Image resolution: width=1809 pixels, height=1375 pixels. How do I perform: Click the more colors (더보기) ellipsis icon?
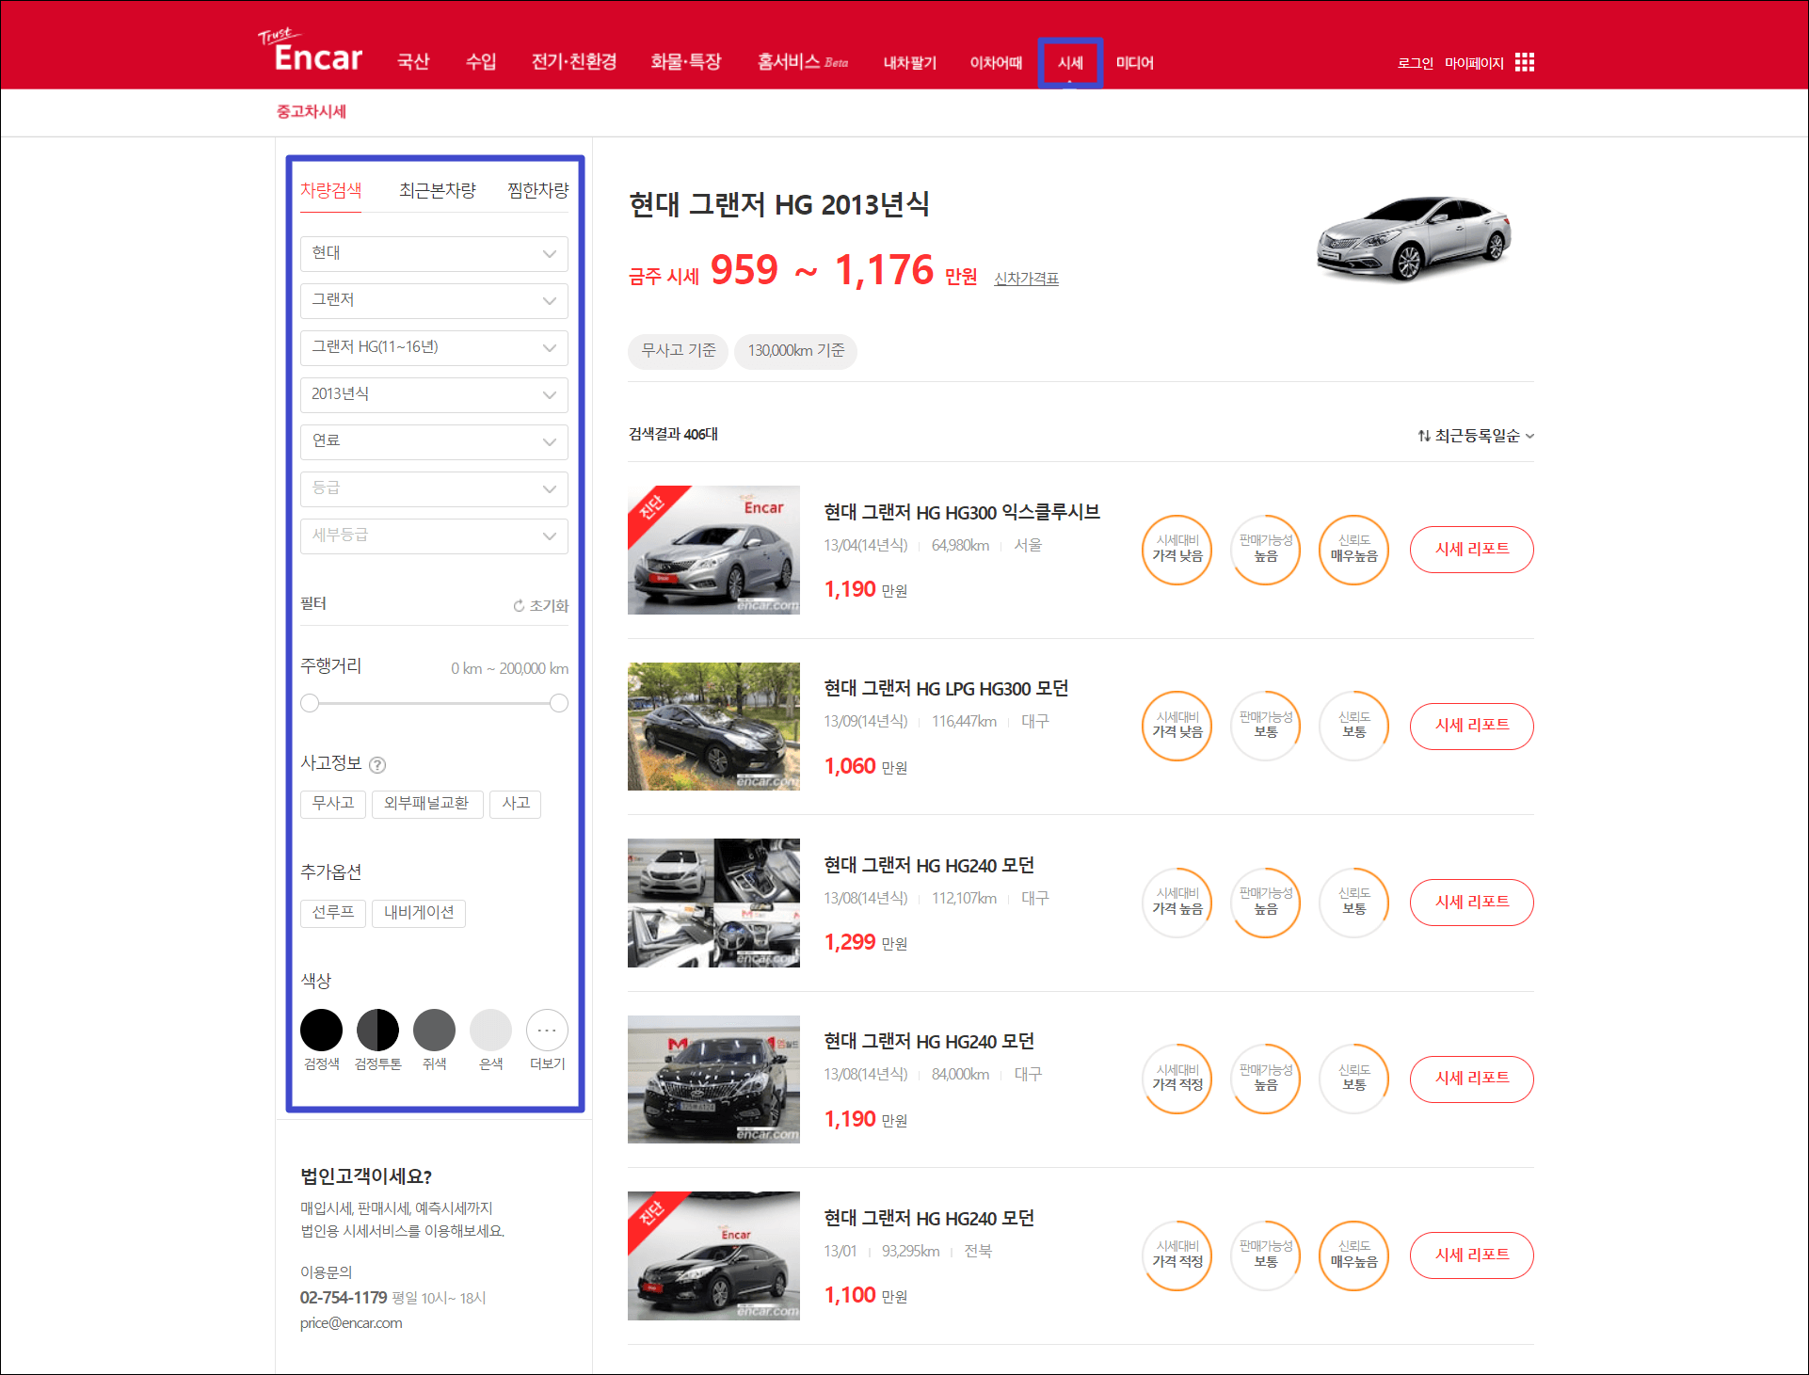tap(547, 1031)
